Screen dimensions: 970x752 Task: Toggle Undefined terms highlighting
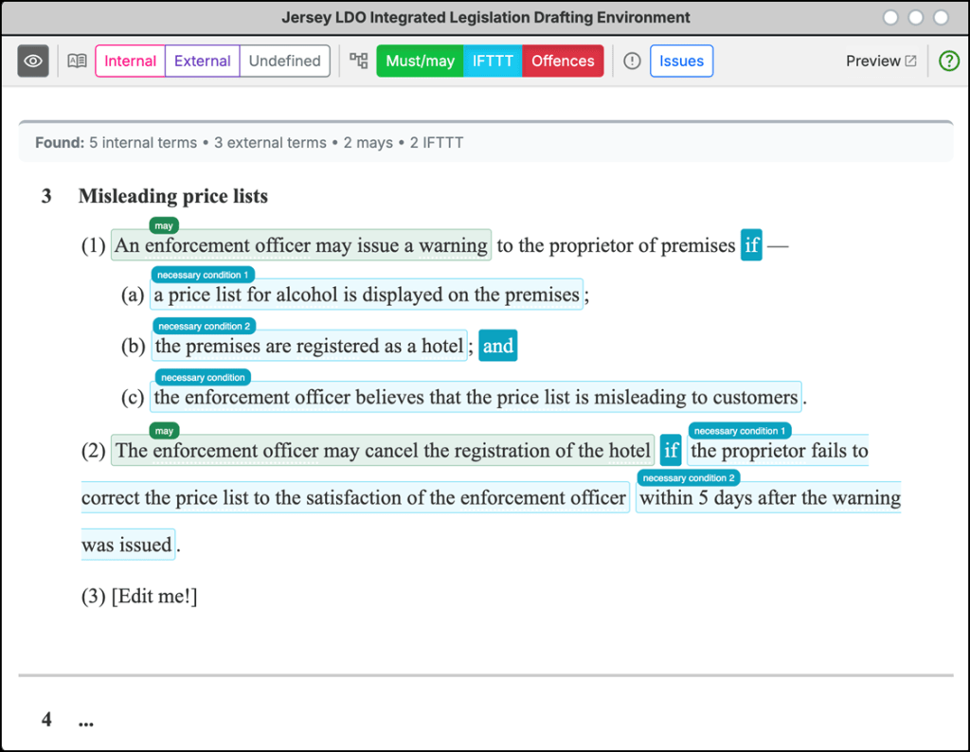click(284, 61)
